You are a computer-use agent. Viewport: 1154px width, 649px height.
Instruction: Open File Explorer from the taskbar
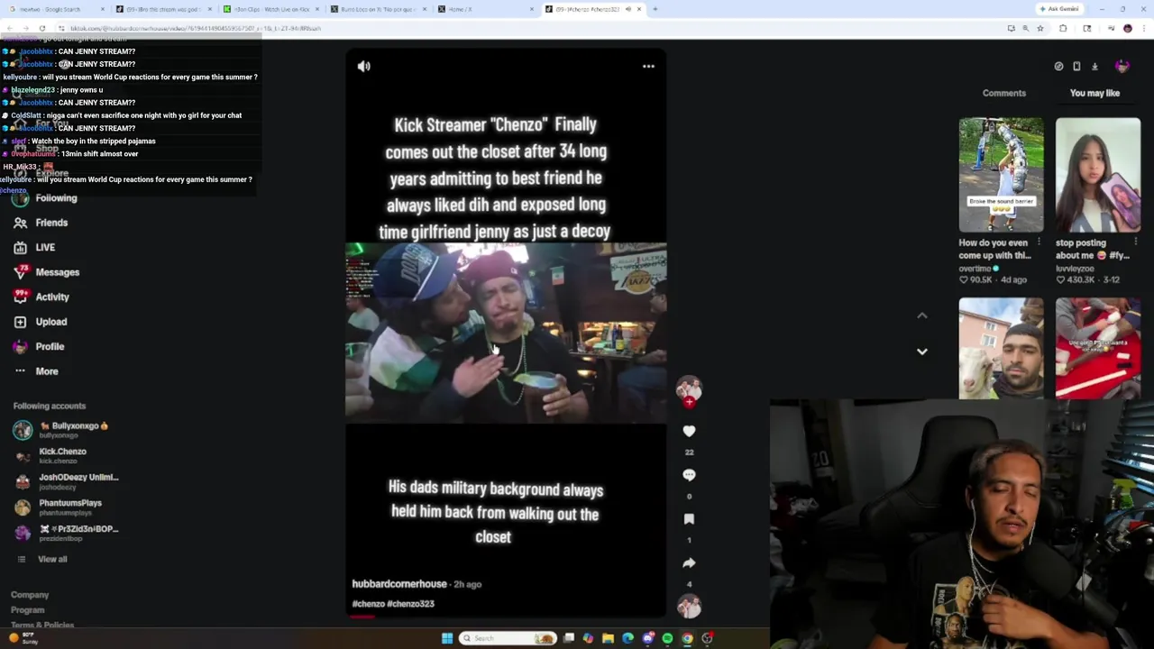point(609,638)
